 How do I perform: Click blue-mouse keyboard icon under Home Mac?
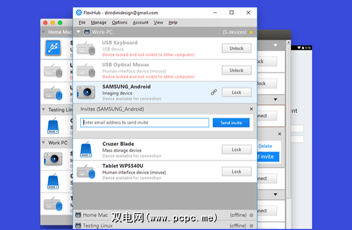coord(53,93)
